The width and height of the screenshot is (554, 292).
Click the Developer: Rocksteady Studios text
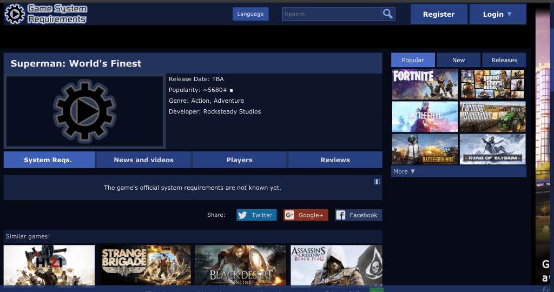(215, 111)
